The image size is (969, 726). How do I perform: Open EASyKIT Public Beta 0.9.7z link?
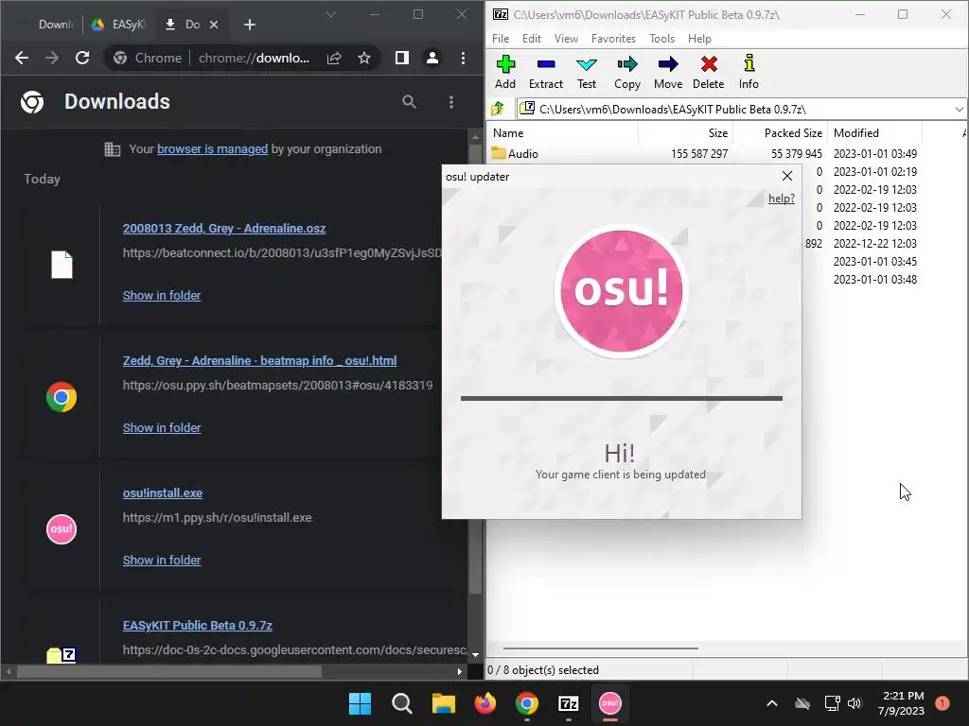[x=197, y=626]
